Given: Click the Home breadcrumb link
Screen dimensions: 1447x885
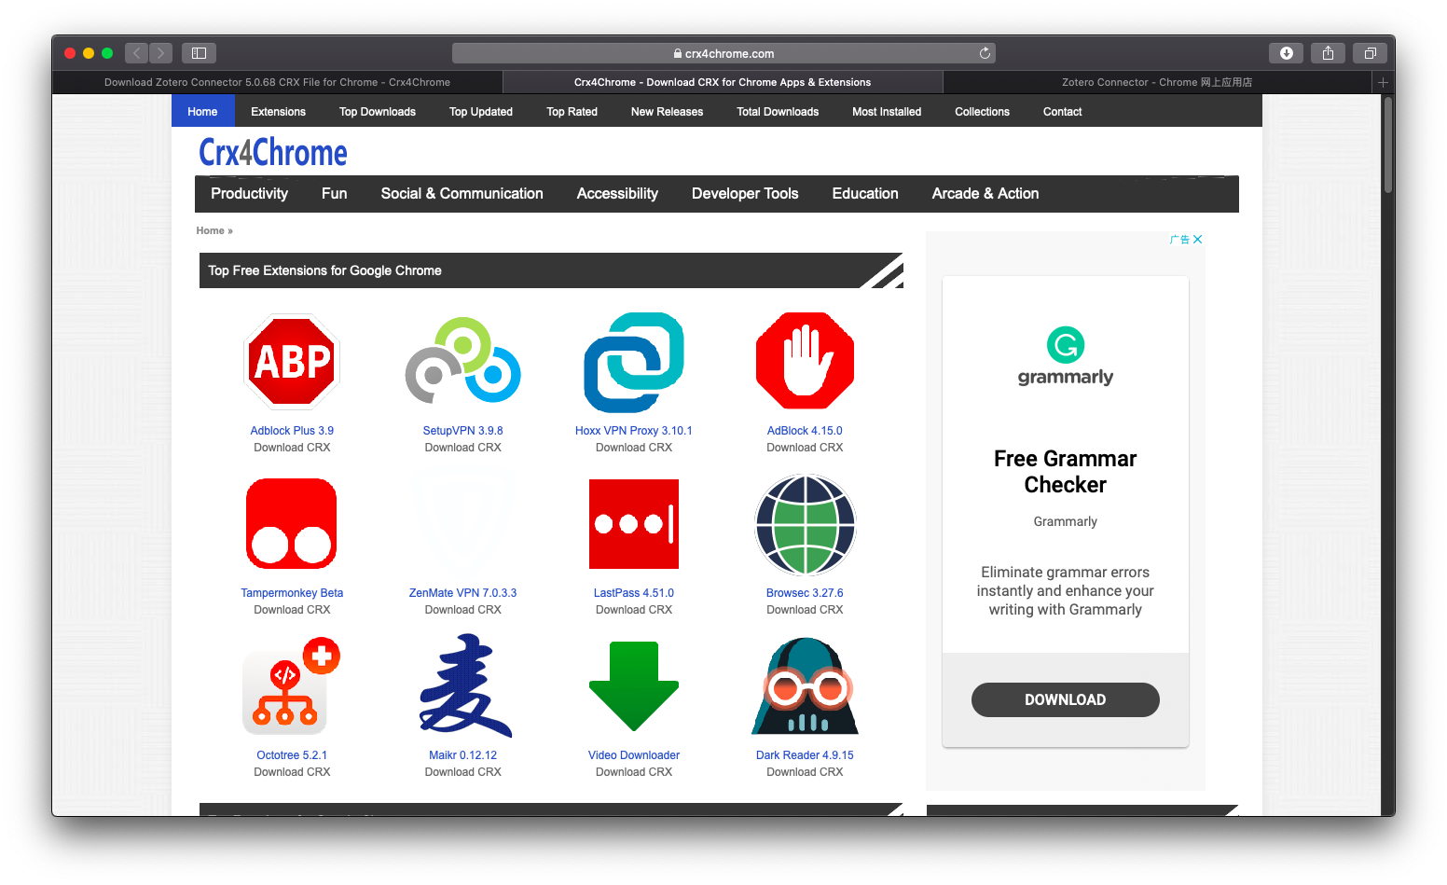Looking at the screenshot, I should click(210, 230).
